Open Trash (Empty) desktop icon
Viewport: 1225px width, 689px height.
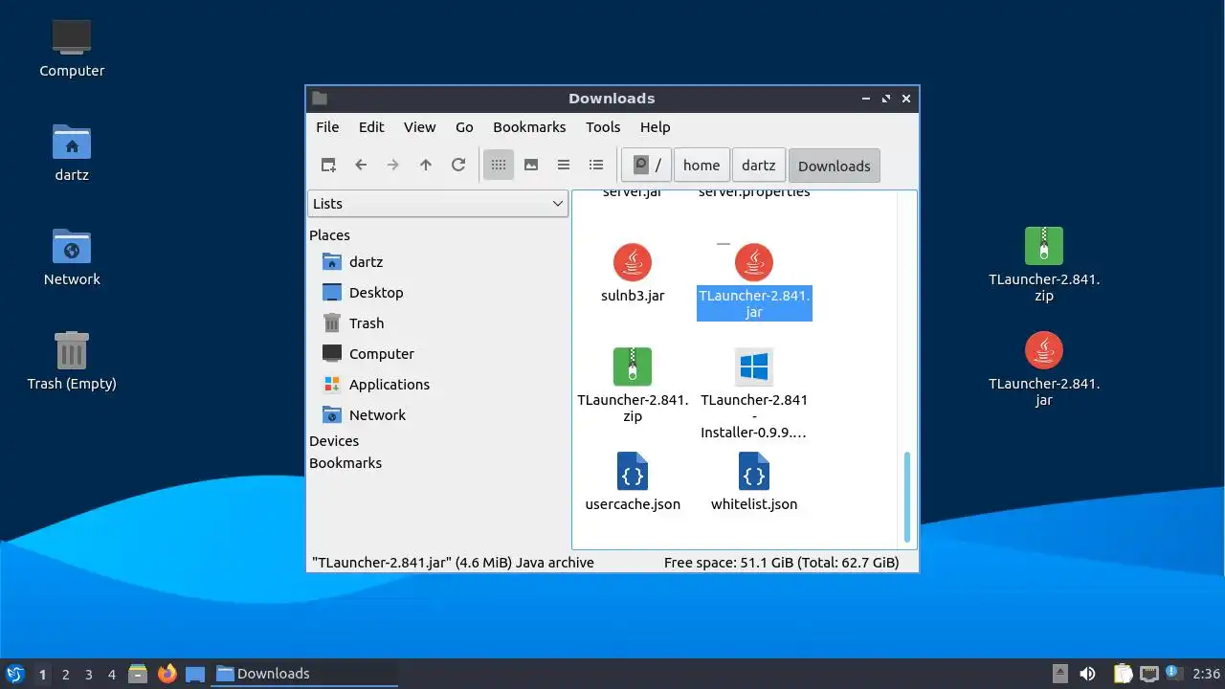pos(72,361)
